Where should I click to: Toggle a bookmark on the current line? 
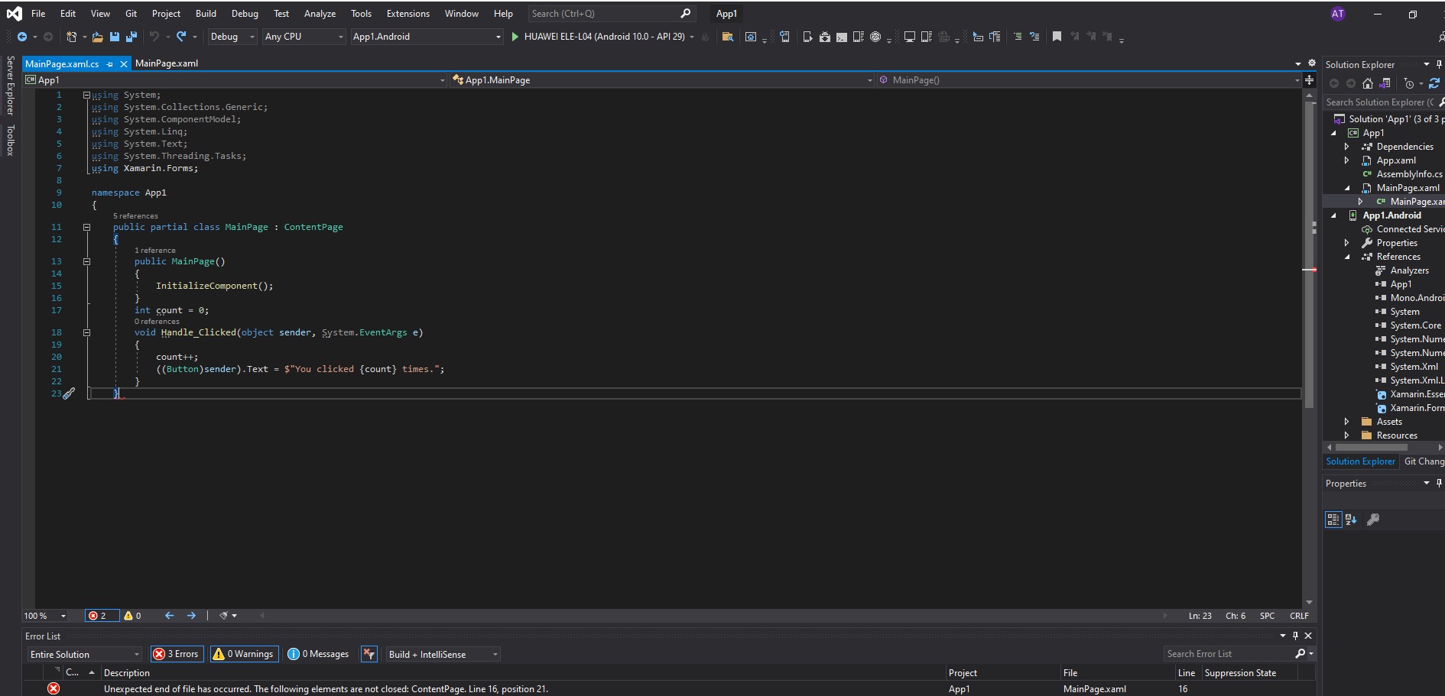click(x=1057, y=37)
